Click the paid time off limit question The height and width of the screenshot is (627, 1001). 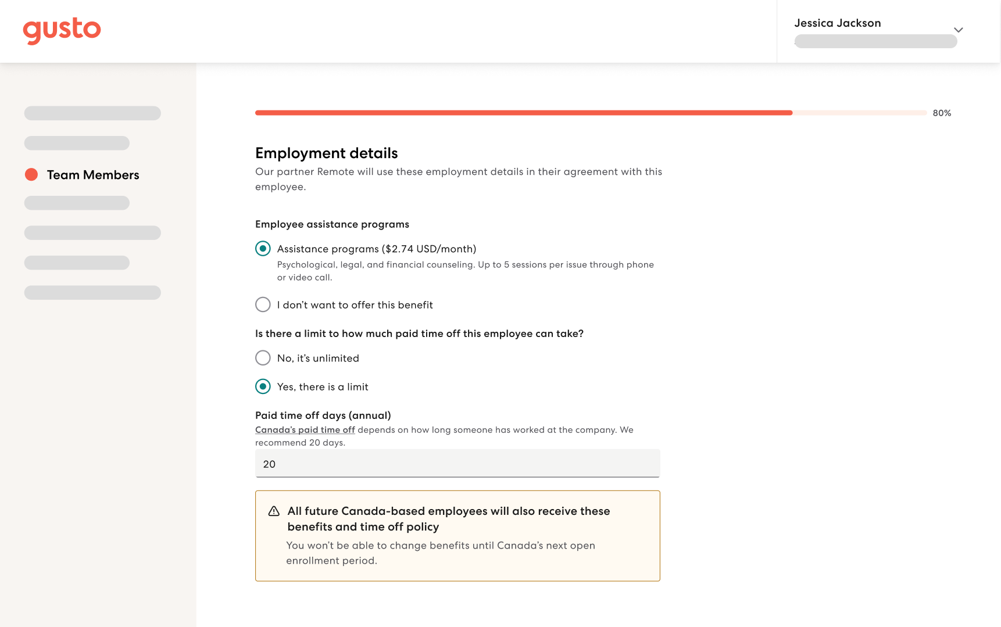419,334
